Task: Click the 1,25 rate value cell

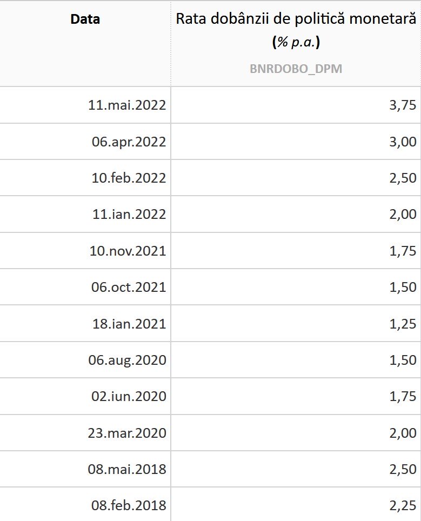Action: coord(403,324)
